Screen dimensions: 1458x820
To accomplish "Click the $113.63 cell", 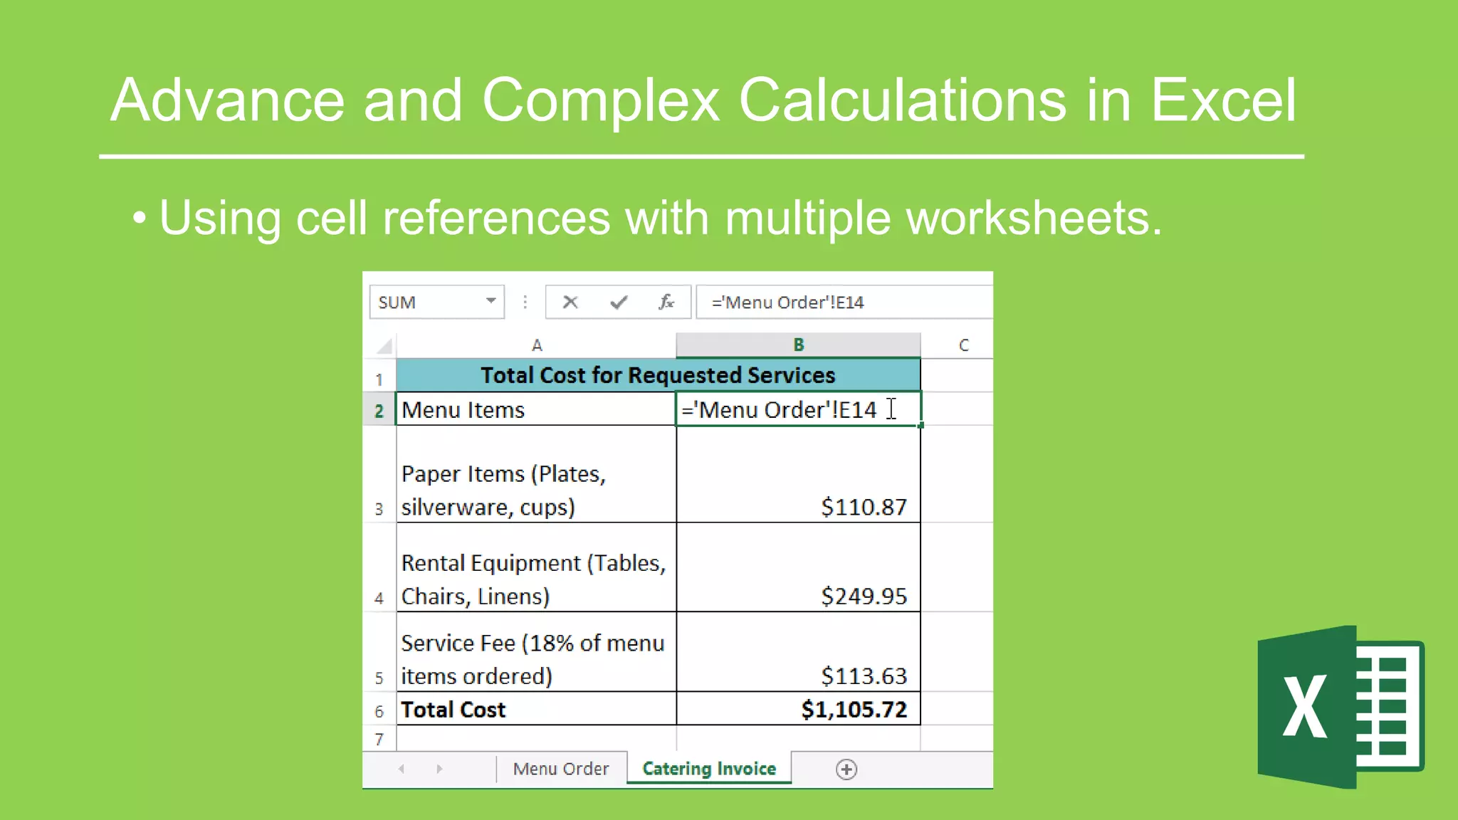I will (798, 652).
